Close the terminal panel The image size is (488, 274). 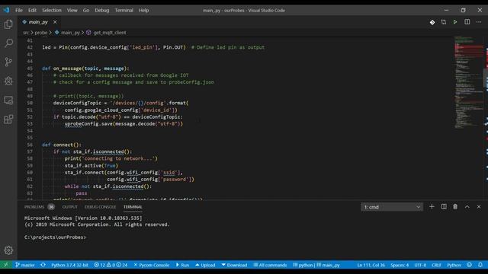[x=479, y=206]
